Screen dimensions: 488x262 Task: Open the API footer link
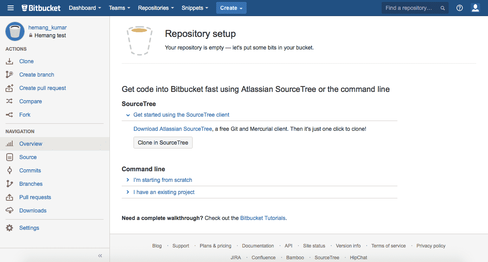(288, 246)
